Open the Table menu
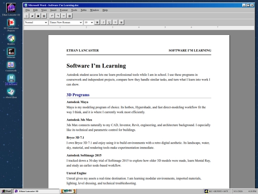The image size is (258, 194). click(x=84, y=10)
